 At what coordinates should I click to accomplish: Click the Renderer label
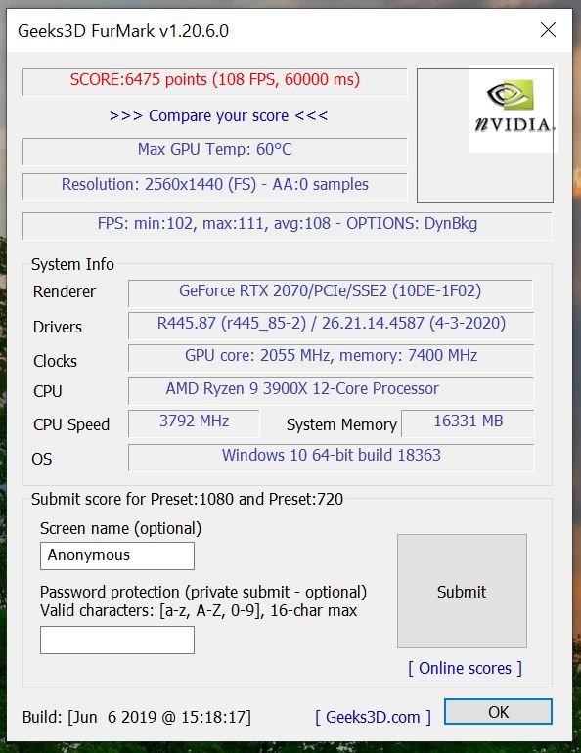(x=65, y=291)
